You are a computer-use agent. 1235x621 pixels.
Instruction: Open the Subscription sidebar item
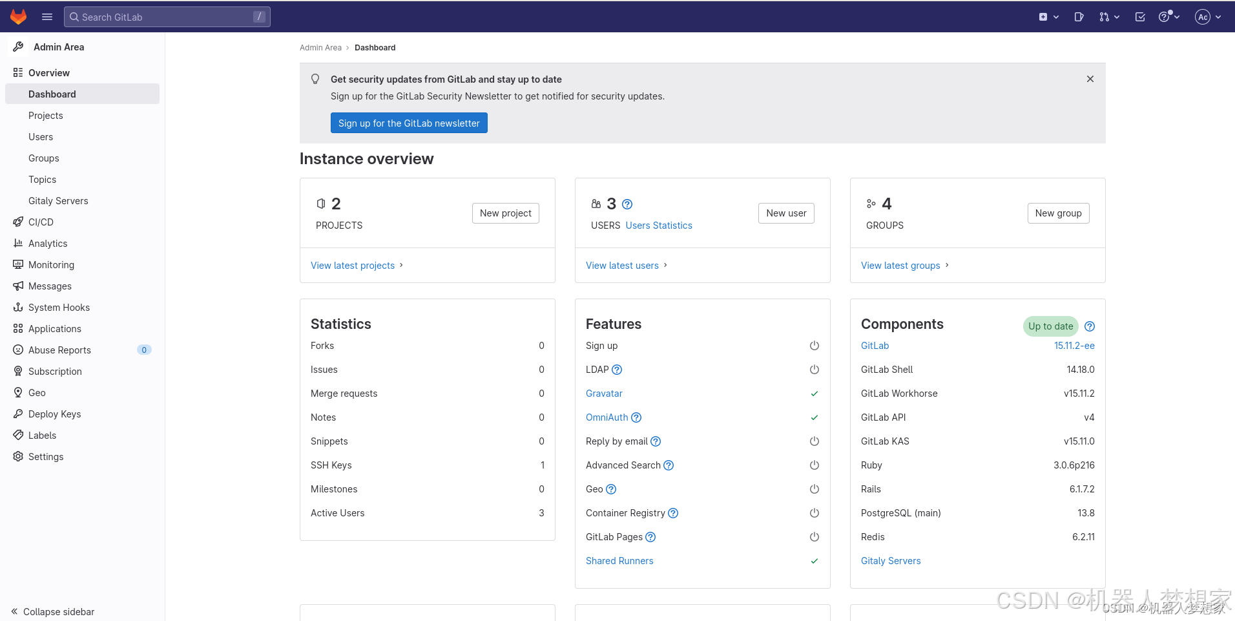click(x=82, y=372)
